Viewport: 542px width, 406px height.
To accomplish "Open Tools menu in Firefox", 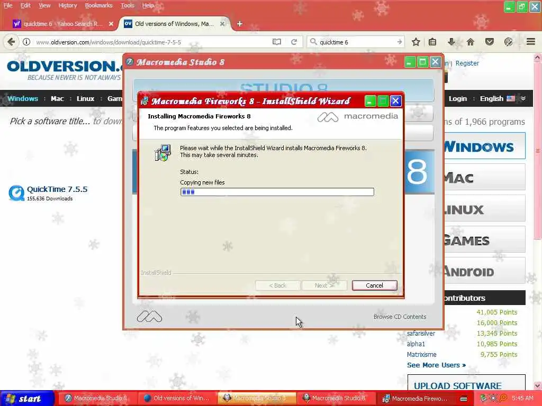I will coord(127,5).
